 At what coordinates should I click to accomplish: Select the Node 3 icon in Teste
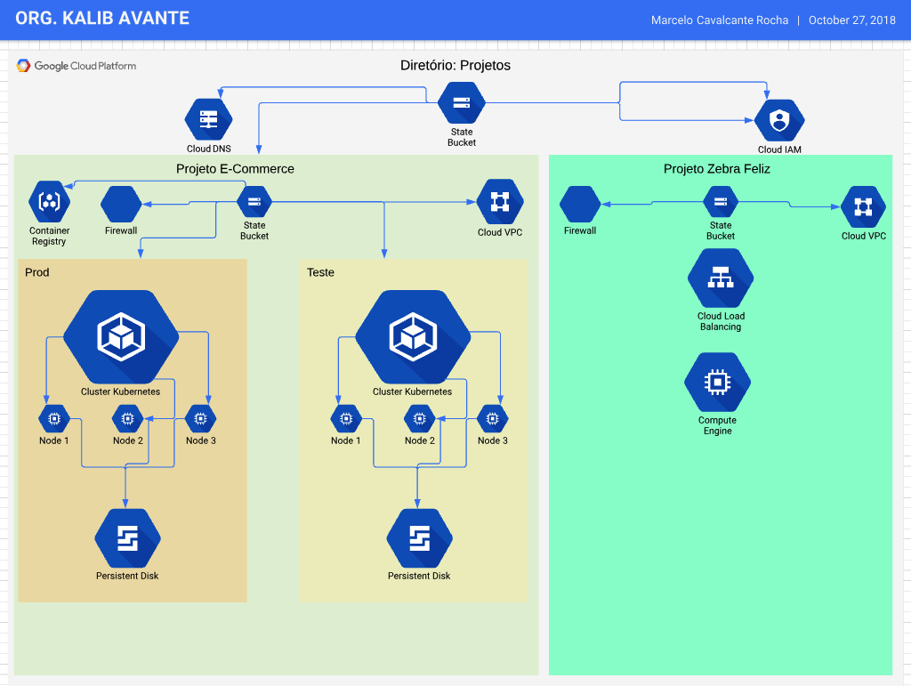[x=492, y=418]
